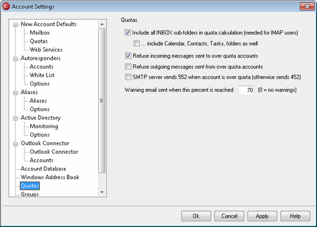Open White List under Autoresponders
317x227 pixels.
(x=42, y=75)
